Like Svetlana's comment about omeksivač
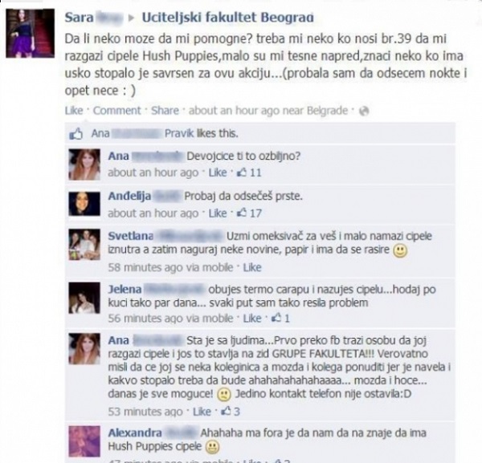The width and height of the screenshot is (482, 463). [252, 267]
